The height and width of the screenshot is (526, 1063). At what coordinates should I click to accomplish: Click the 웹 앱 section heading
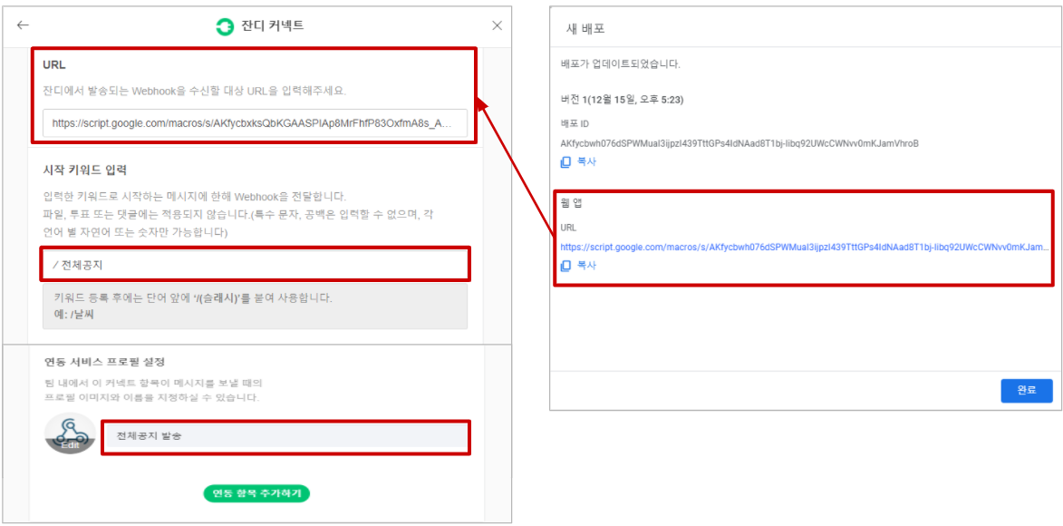click(571, 203)
